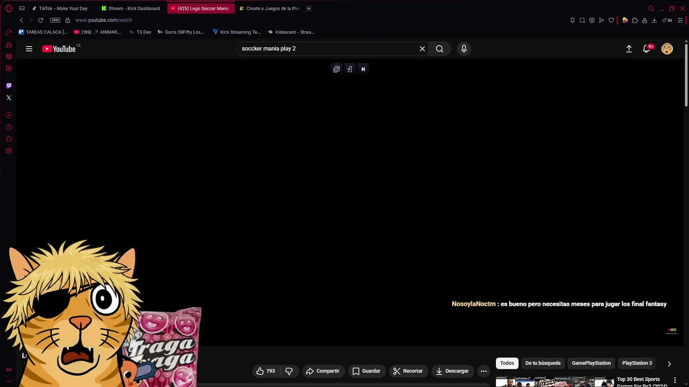Open the sidebar Settings gear icon

point(9,151)
